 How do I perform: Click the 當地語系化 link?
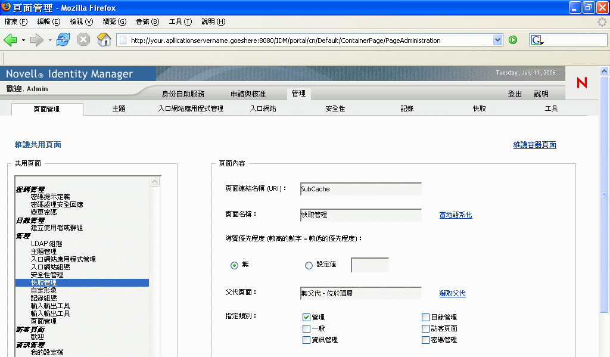point(456,215)
